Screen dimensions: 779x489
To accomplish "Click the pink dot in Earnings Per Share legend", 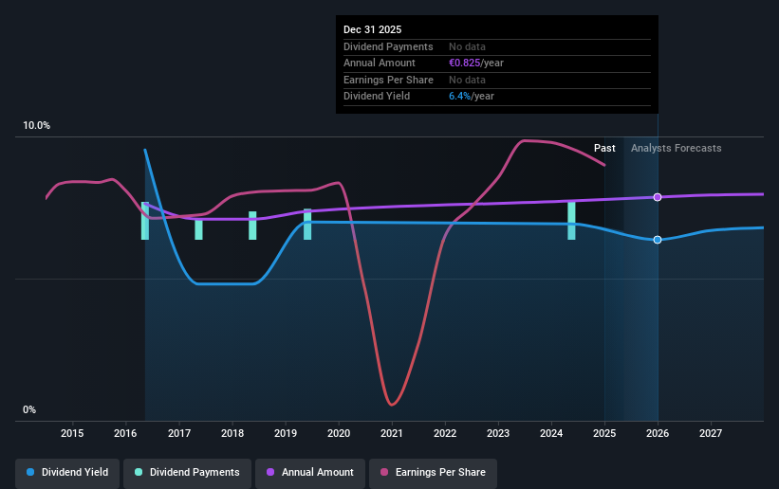I will 384,472.
